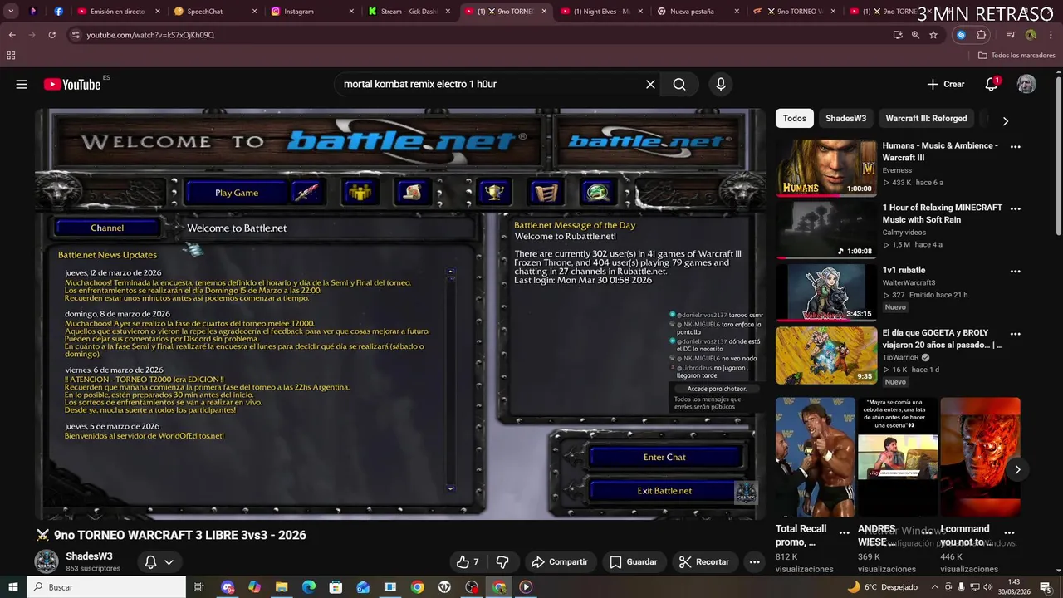Viewport: 1063px width, 598px height.
Task: Select the ShadesW3 filter chip
Action: coord(845,119)
